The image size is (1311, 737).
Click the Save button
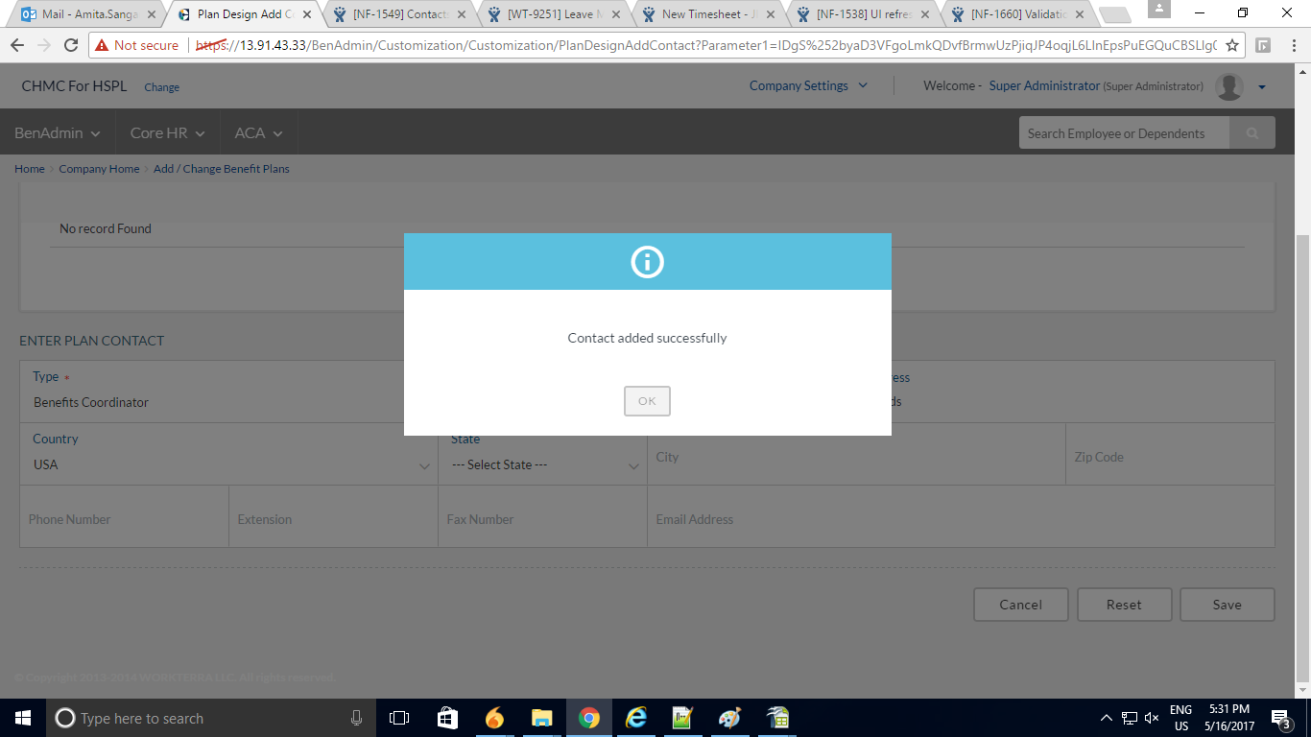click(x=1227, y=605)
